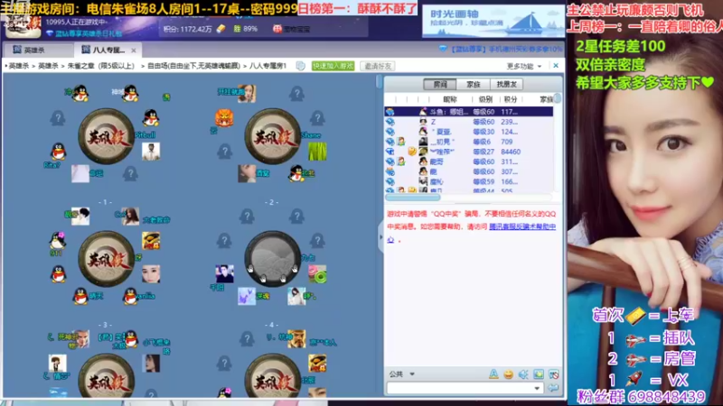Click the man in white shirt avatar
The image size is (723, 406).
151,152
